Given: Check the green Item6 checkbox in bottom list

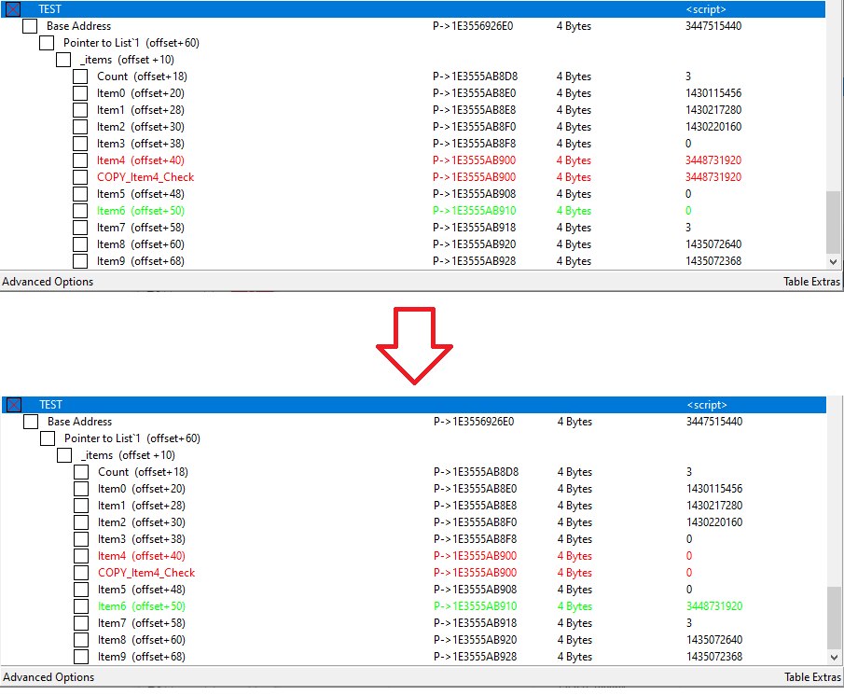Looking at the screenshot, I should (82, 606).
